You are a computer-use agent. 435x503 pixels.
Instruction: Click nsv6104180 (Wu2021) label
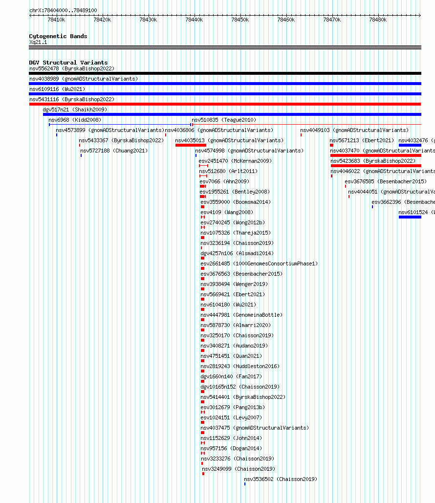coord(228,305)
